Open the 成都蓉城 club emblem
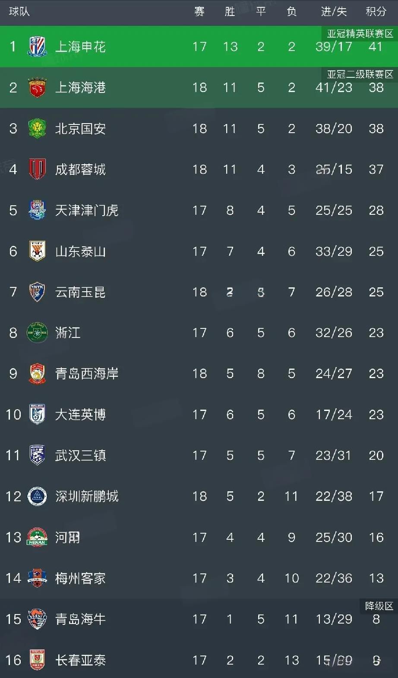398x678 pixels. [37, 169]
